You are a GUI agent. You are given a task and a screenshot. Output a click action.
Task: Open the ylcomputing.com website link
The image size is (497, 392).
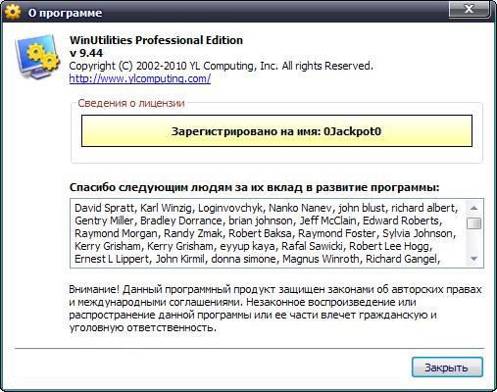pyautogui.click(x=140, y=78)
